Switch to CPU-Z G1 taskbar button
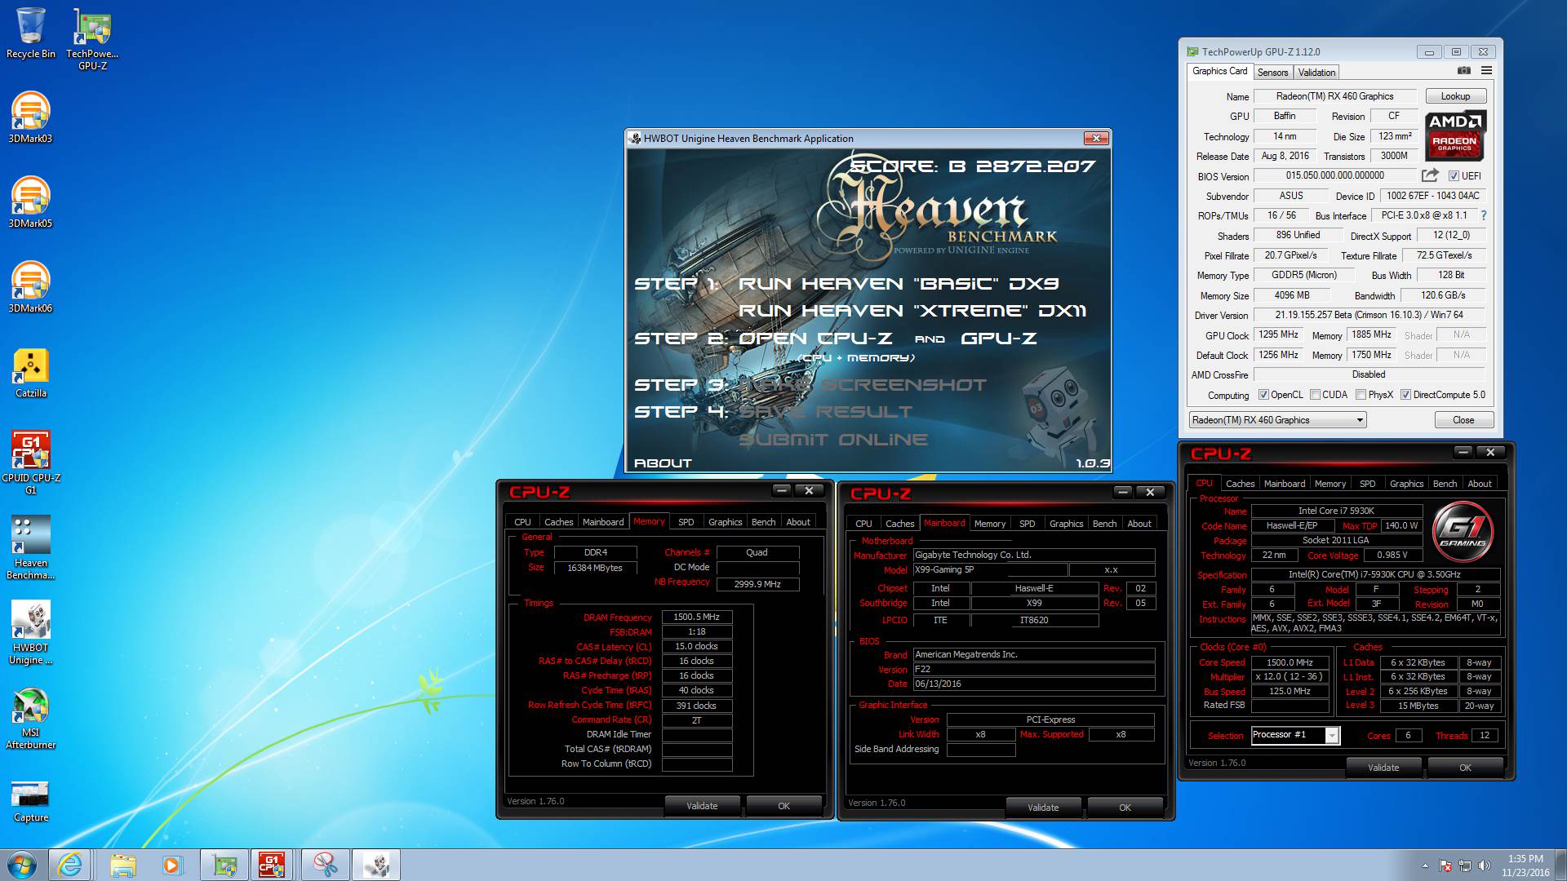Image resolution: width=1567 pixels, height=881 pixels. [x=272, y=865]
